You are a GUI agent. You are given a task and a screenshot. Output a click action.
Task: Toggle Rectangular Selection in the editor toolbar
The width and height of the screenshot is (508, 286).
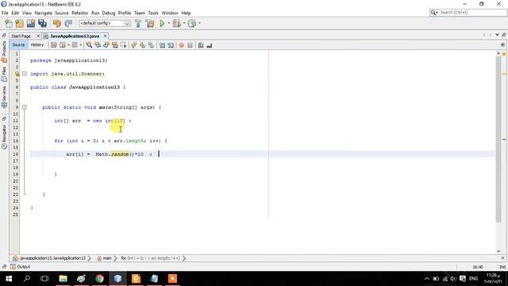tap(123, 45)
